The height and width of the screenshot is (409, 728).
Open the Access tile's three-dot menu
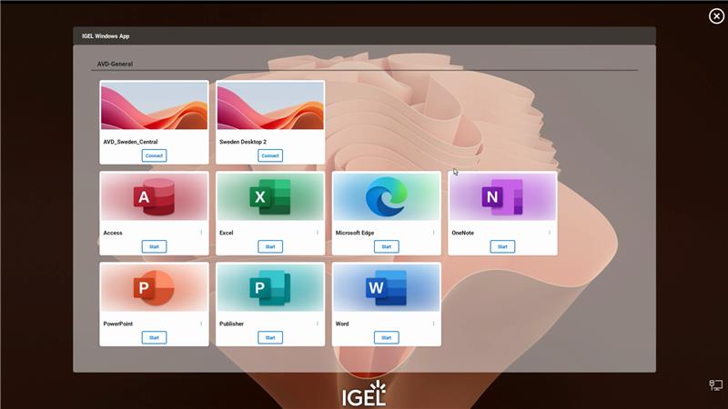click(x=201, y=233)
